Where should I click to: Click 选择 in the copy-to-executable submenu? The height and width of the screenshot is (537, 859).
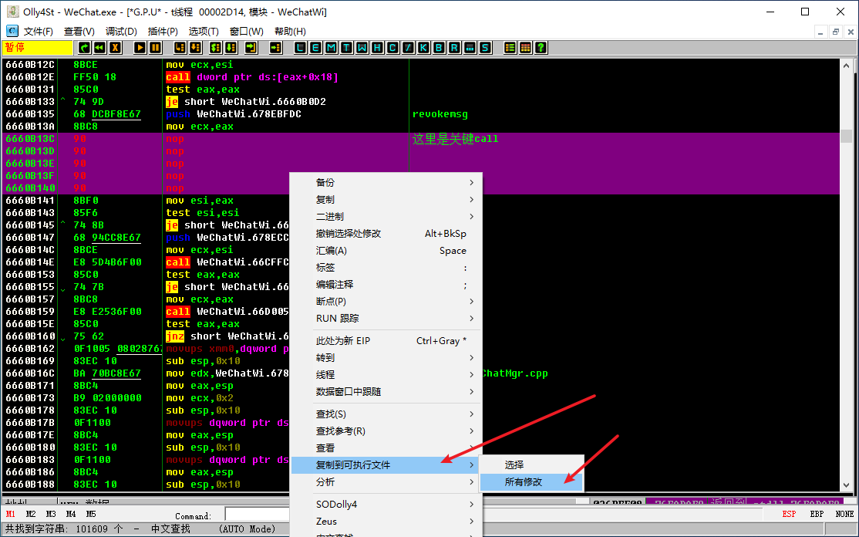click(531, 464)
